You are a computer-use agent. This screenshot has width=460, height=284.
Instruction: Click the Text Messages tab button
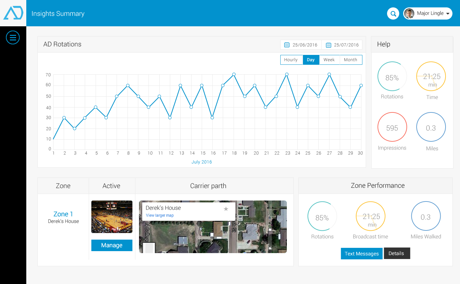pos(361,254)
